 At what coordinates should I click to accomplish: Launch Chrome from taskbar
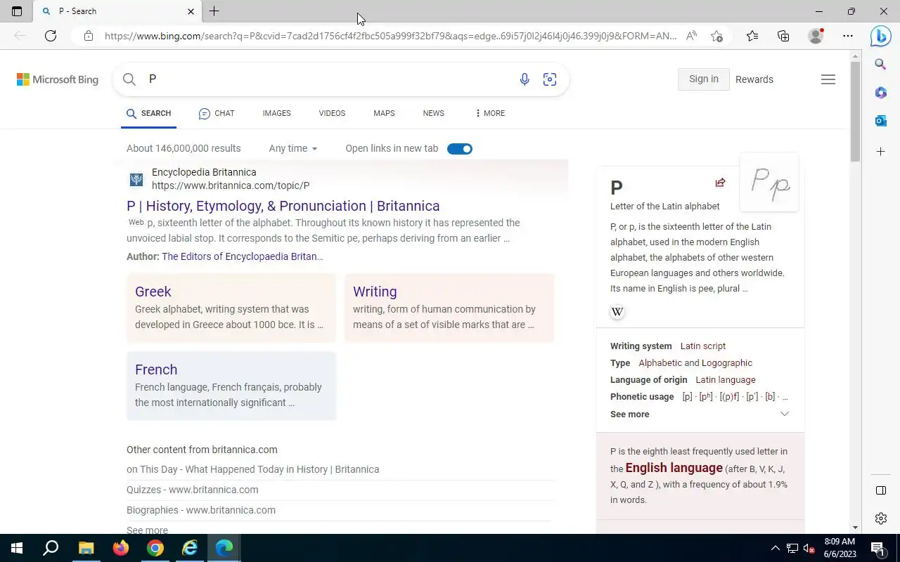click(155, 548)
